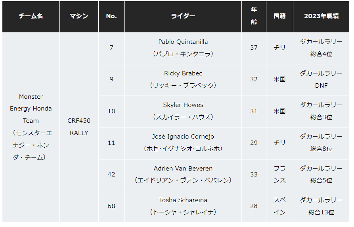Click rider number 68 cell
This screenshot has width=354, height=227.
pyautogui.click(x=111, y=206)
